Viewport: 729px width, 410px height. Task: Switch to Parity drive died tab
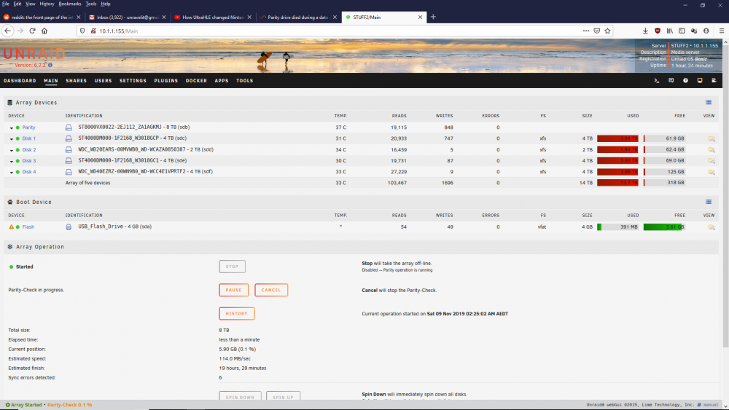[298, 17]
